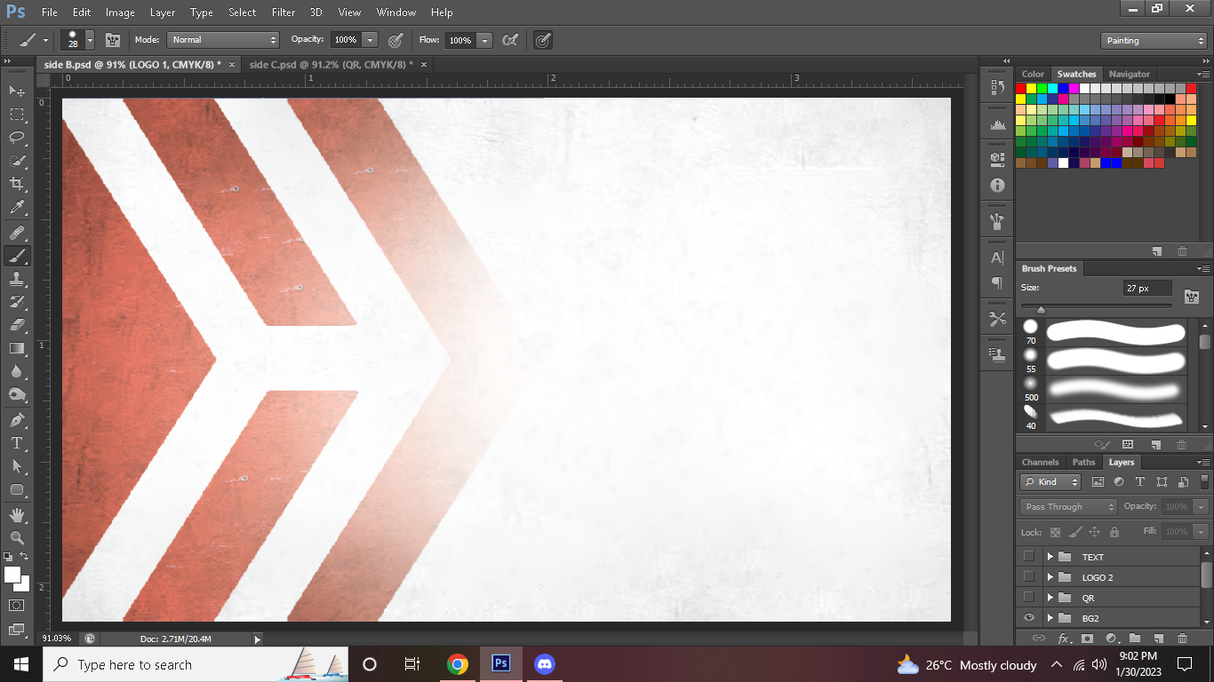This screenshot has width=1214, height=682.
Task: Select the Eraser tool
Action: pyautogui.click(x=17, y=325)
